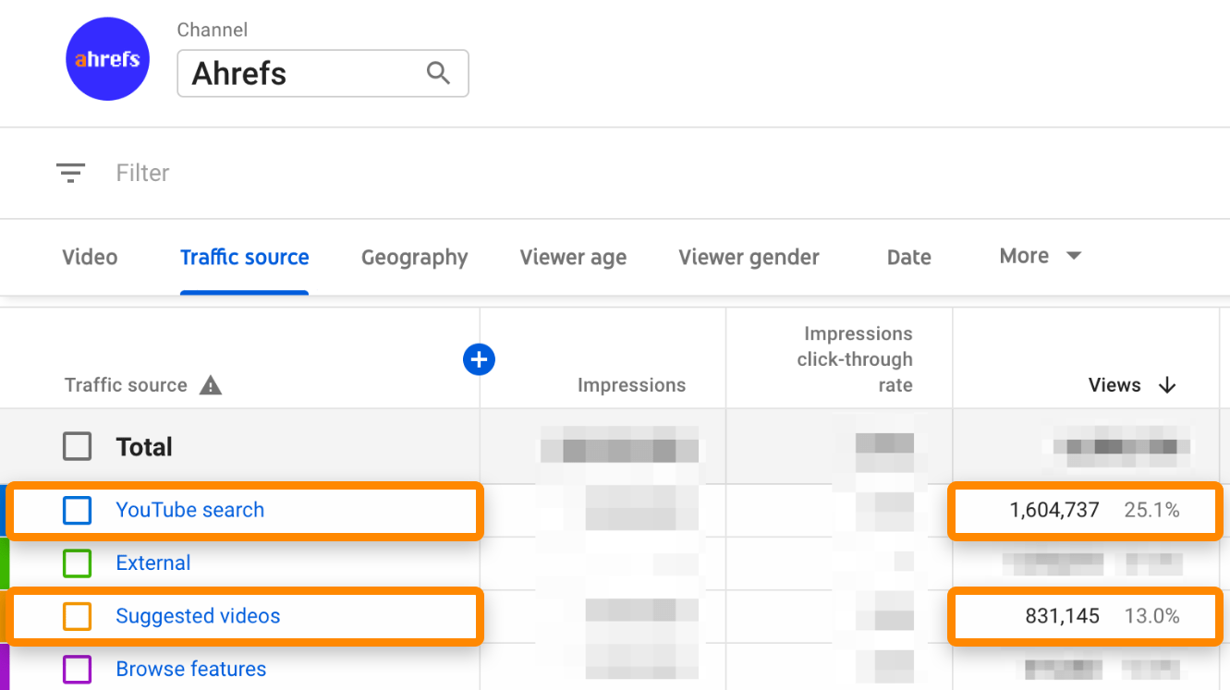Open the More tabs dropdown
The width and height of the screenshot is (1230, 690).
(1039, 256)
